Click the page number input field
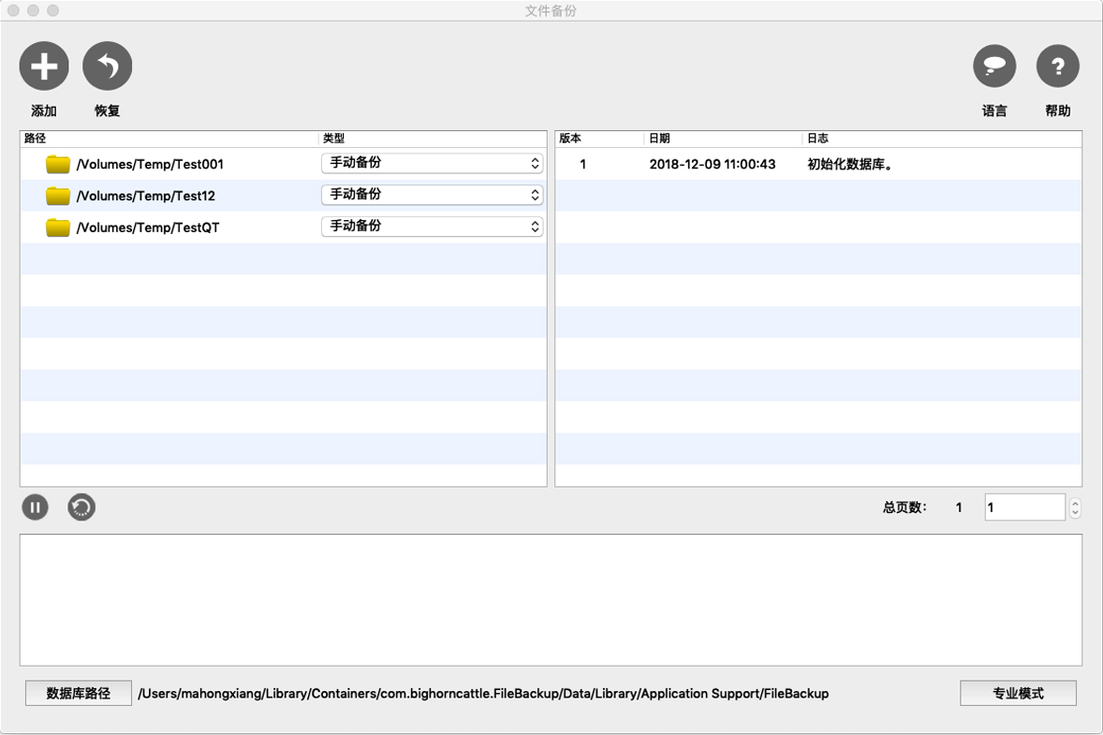The image size is (1103, 735). (1025, 507)
